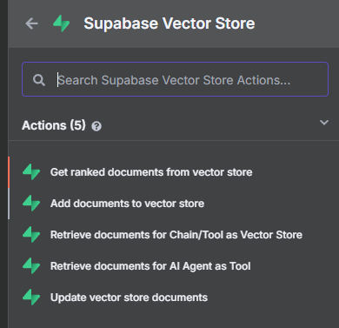Collapse the Actions section with the chevron
Viewport: 339px width, 328px height.
[x=324, y=123]
